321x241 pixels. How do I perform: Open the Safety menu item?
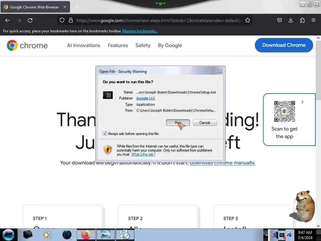pos(143,45)
